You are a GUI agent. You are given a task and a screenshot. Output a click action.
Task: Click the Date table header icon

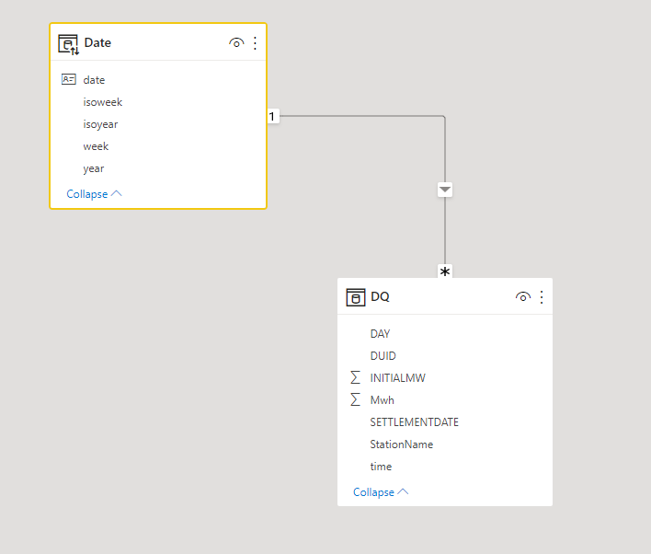point(69,43)
